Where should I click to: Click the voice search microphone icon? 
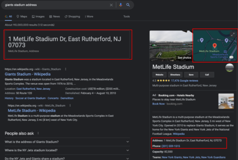[x=121, y=5]
